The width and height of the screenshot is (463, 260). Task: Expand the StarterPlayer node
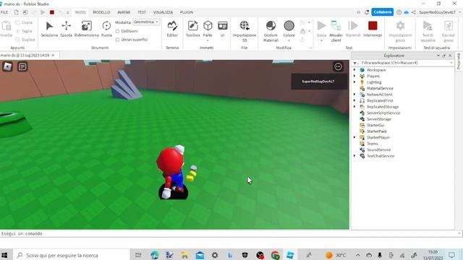pyautogui.click(x=354, y=137)
